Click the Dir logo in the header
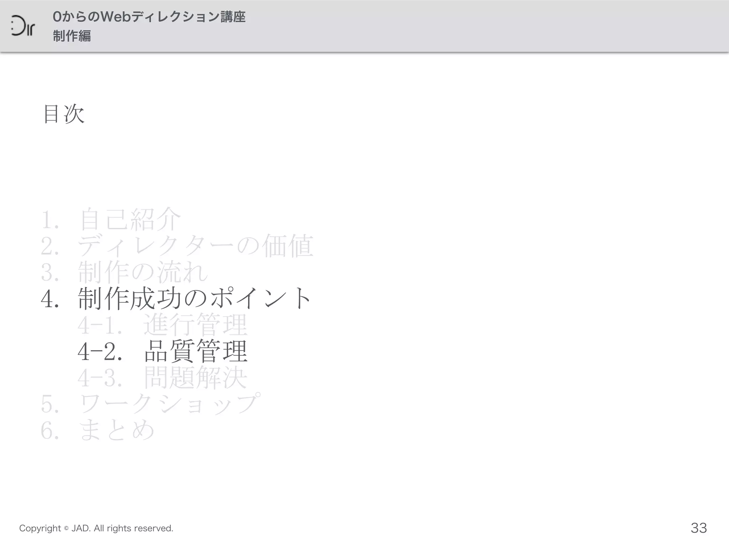Screen dimensions: 729x547 point(22,26)
